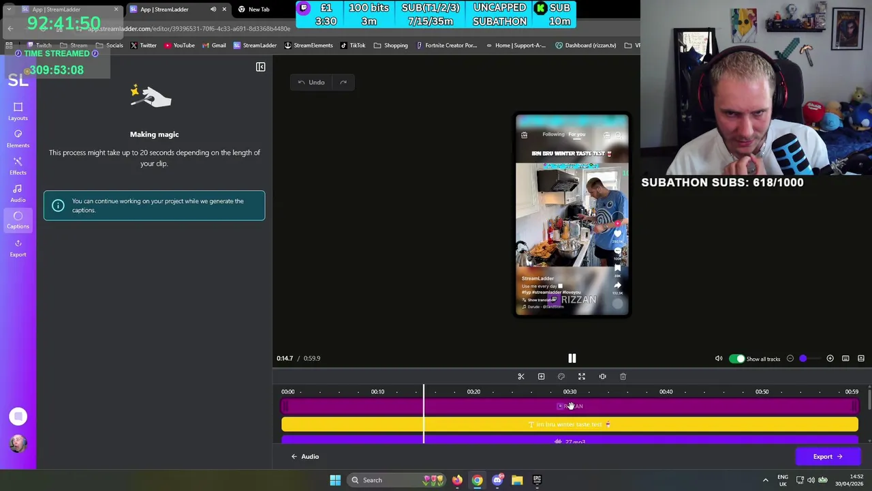Click the purple Export button
Image resolution: width=872 pixels, height=491 pixels.
(828, 457)
